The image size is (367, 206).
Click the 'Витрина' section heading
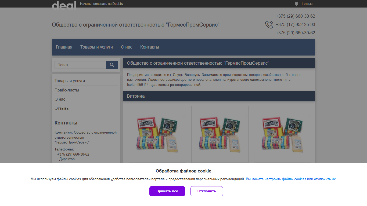pos(136,96)
